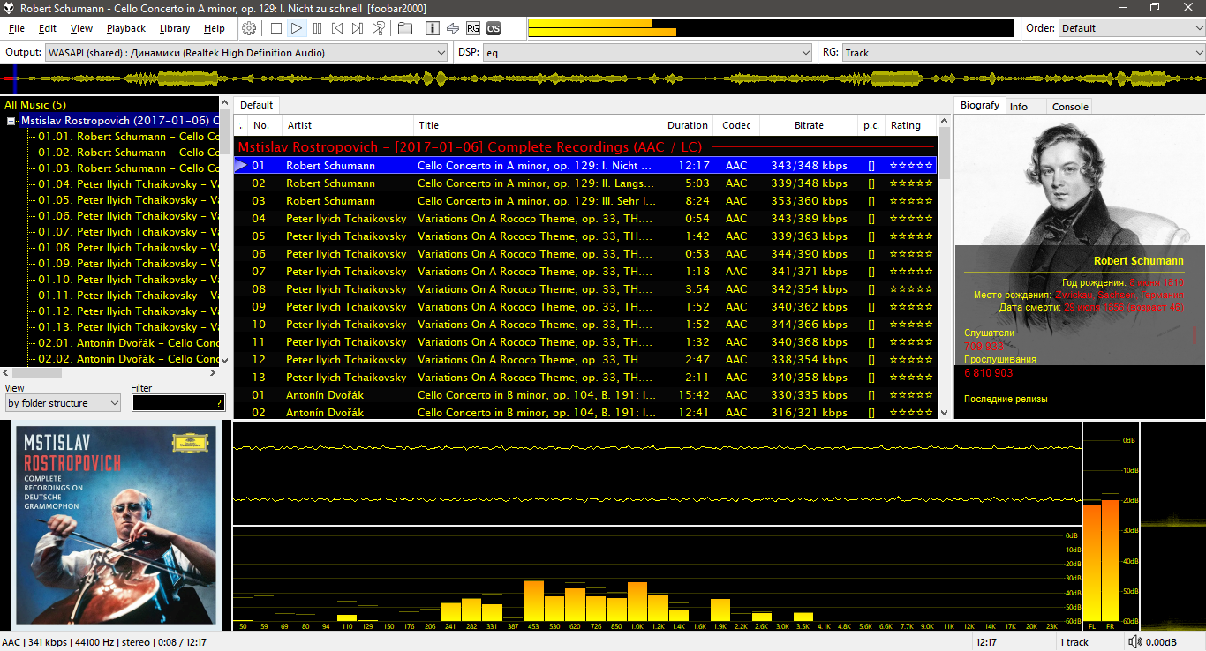Sort playlist by the Bitrate column header
1206x651 pixels.
(809, 125)
